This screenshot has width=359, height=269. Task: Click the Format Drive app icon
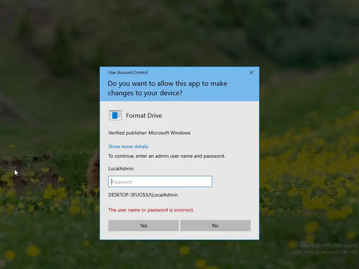point(115,115)
